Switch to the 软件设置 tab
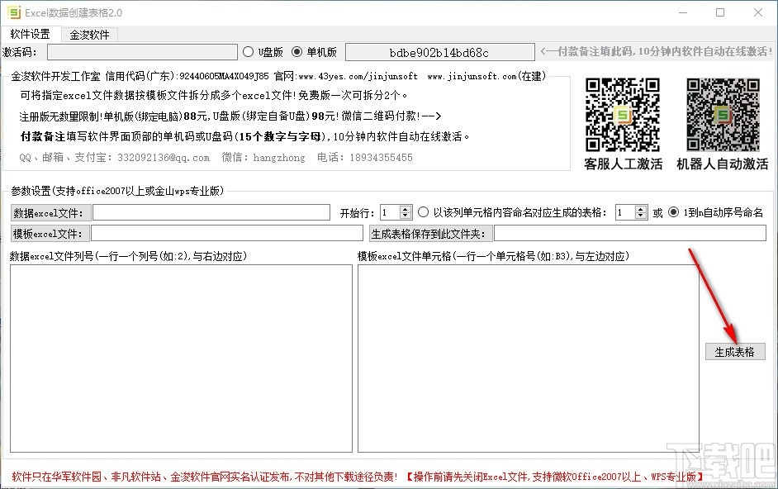778x489 pixels. click(x=32, y=34)
